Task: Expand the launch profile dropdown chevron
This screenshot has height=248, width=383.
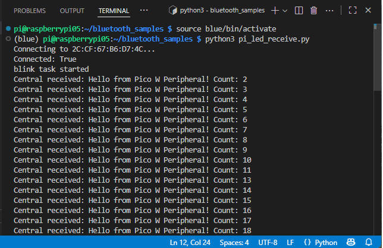Action: (285, 11)
